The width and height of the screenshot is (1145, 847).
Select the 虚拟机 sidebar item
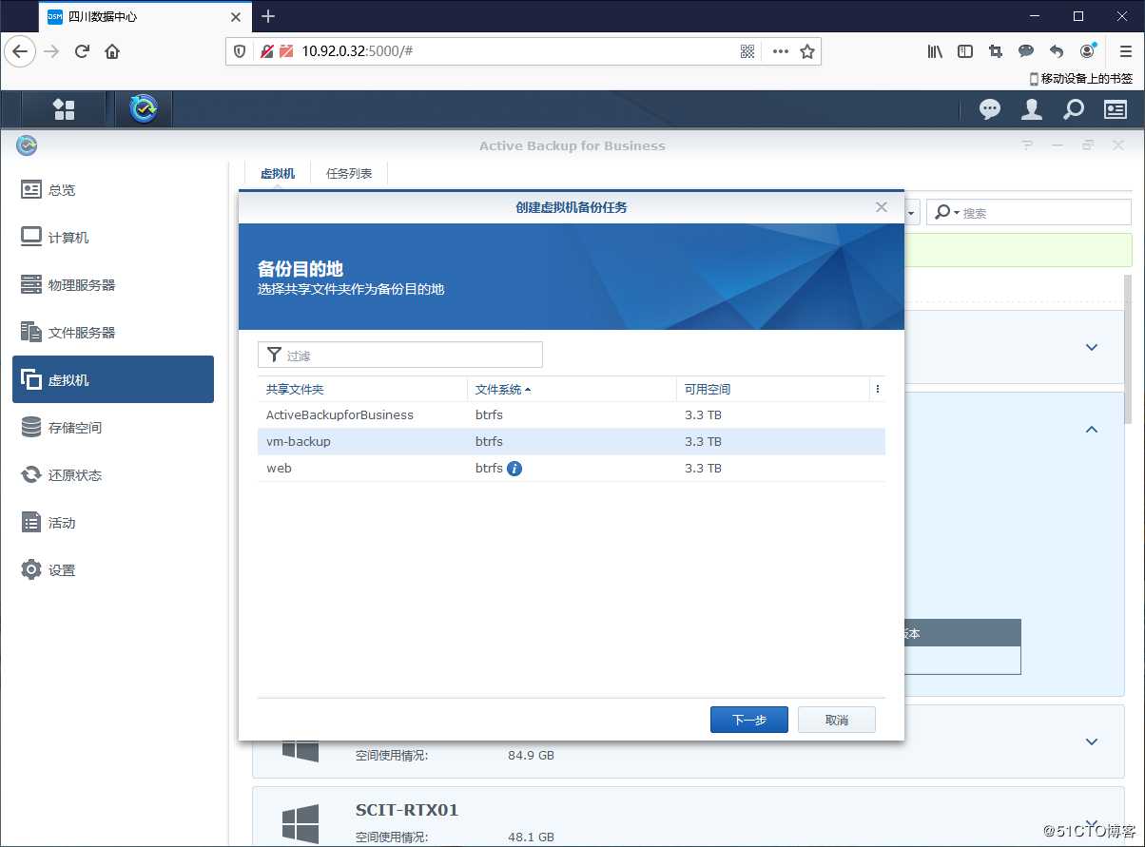113,379
